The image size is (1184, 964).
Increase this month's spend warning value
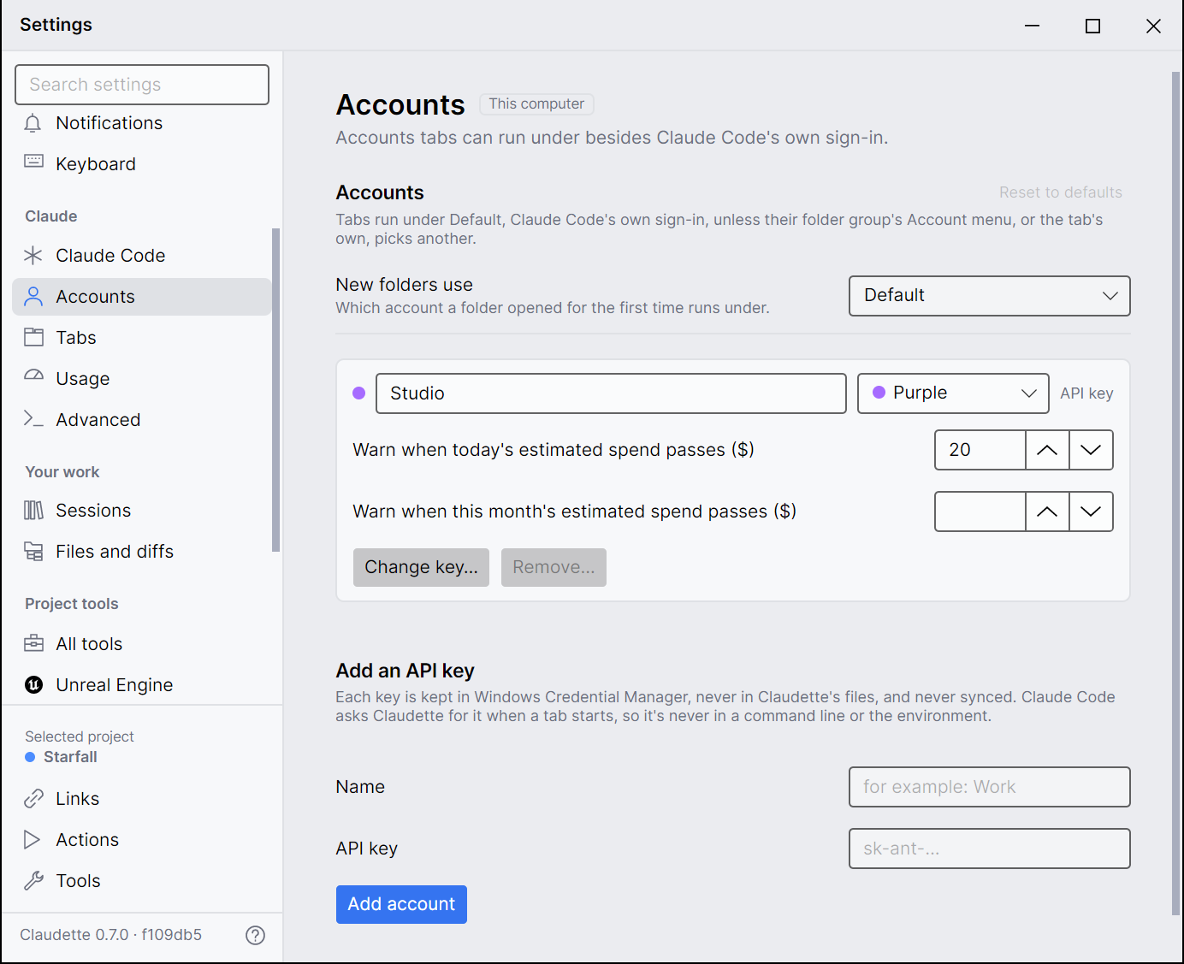pos(1047,512)
